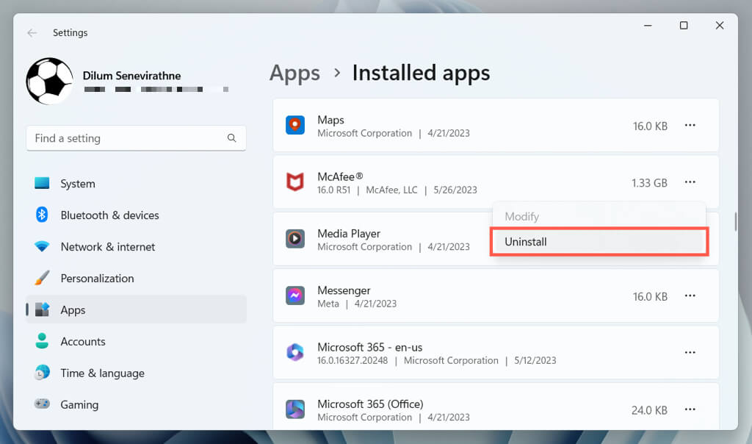The width and height of the screenshot is (752, 444).
Task: Select the Apps category in sidebar
Action: [136, 309]
